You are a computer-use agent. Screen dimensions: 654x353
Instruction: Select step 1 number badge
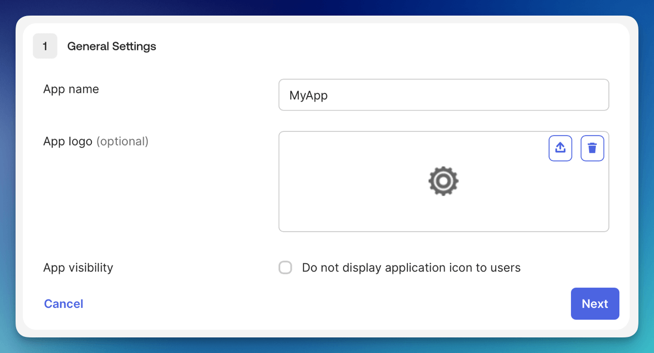pyautogui.click(x=45, y=46)
